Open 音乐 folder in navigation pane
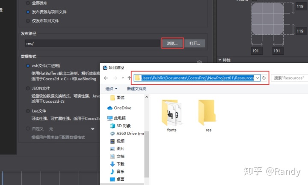 (117, 171)
